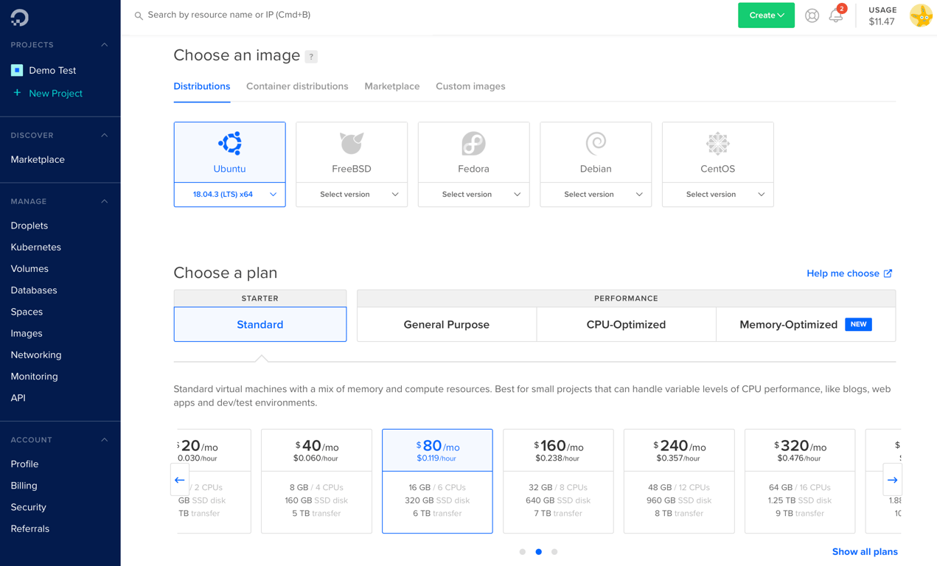Collapse the Projects sidebar section
Screen dimensions: 937x566
104,45
